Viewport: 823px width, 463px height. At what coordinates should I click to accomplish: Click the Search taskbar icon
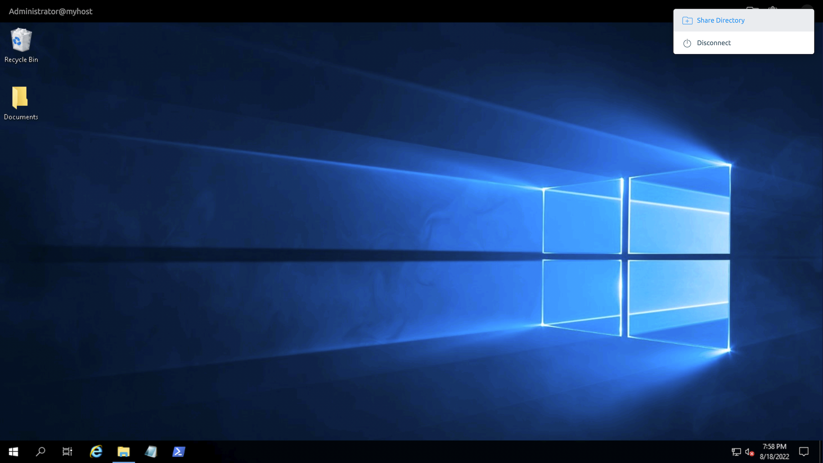(x=40, y=452)
